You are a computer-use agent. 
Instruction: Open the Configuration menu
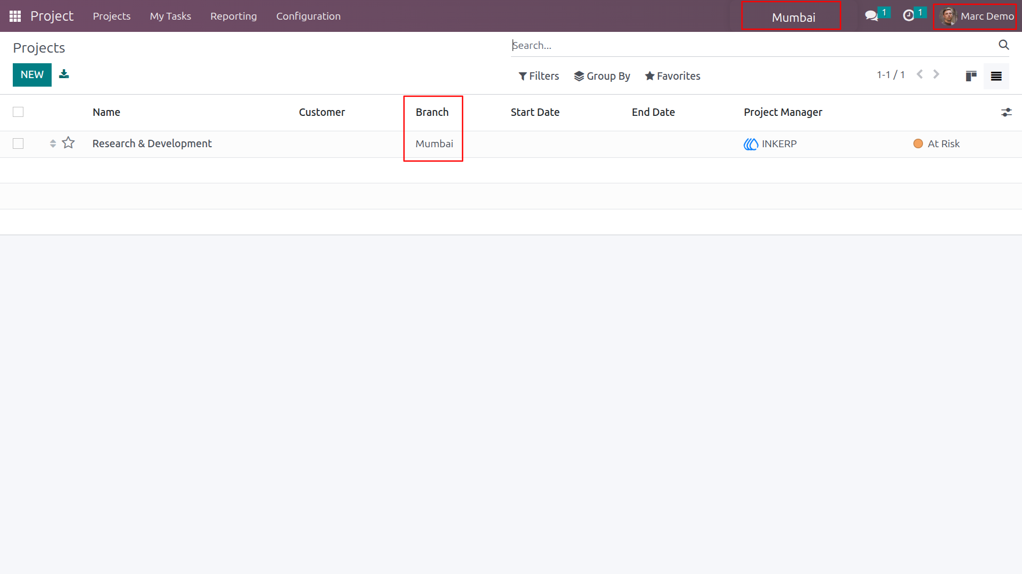[308, 16]
